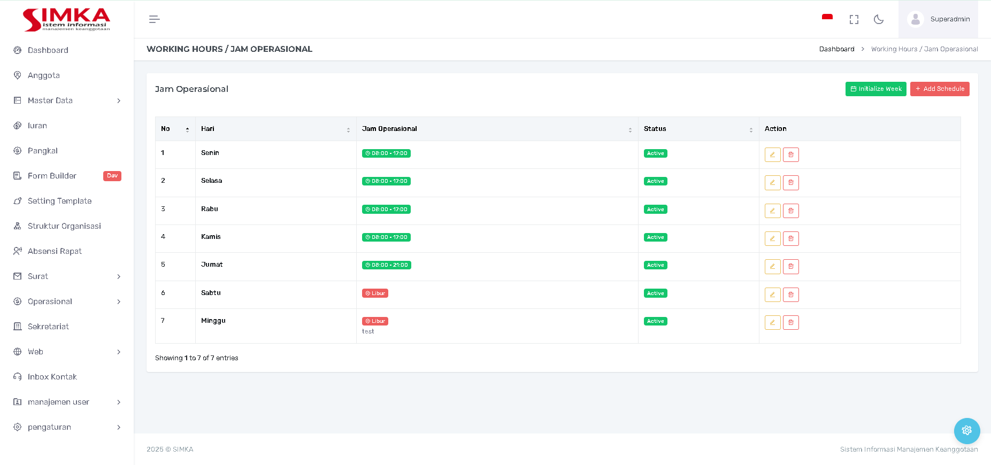
Task: Sort table by No column
Action: pyautogui.click(x=175, y=129)
